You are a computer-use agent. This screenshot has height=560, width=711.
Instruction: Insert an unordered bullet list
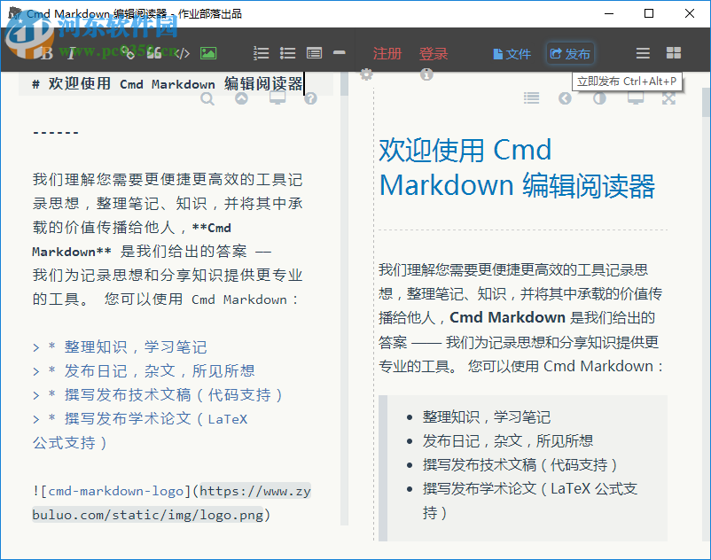(x=287, y=53)
